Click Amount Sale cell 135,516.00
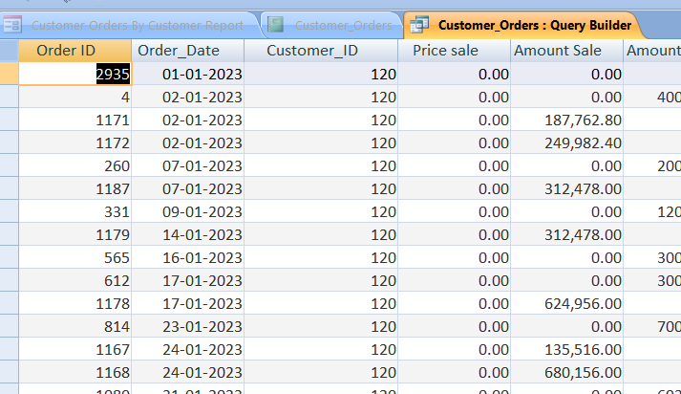 (566, 350)
